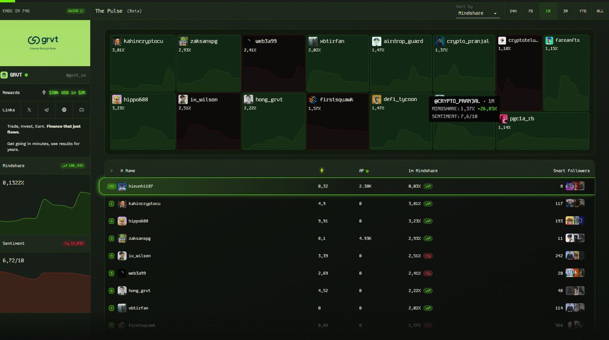The width and height of the screenshot is (609, 340).
Task: Open the ix_wilson tile in the Pulse treemap
Action: [x=209, y=121]
